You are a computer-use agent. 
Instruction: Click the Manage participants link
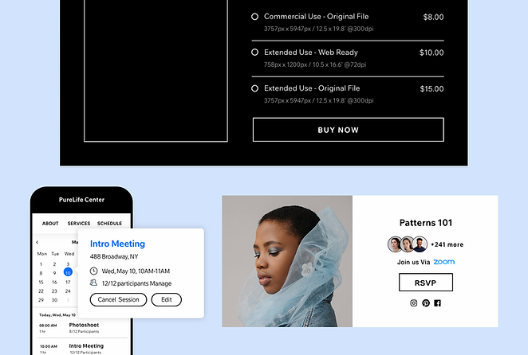160,283
